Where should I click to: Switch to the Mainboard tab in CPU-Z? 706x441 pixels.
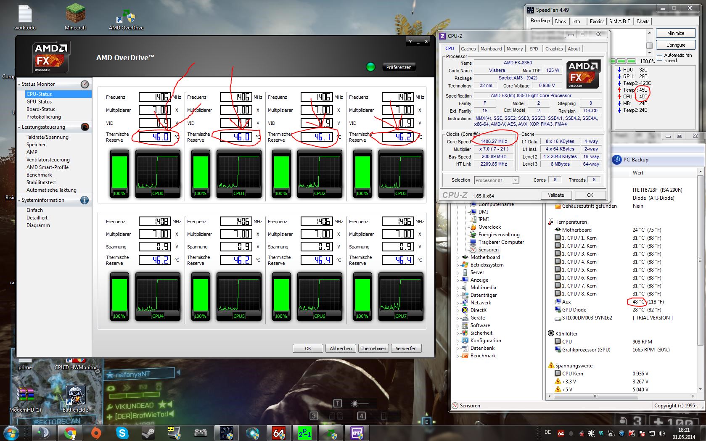pyautogui.click(x=491, y=49)
